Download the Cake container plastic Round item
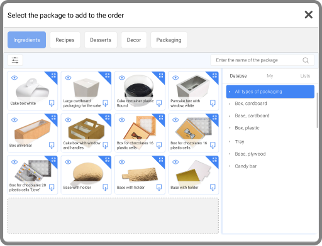Screen dimensions: 322x246 [159, 103]
